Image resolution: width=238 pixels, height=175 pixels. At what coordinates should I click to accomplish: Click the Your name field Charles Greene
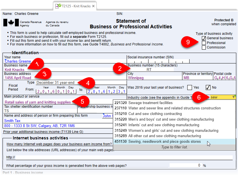pyautogui.click(x=65, y=61)
